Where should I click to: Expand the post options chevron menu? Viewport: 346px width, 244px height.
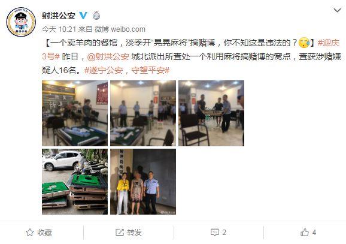pyautogui.click(x=337, y=10)
